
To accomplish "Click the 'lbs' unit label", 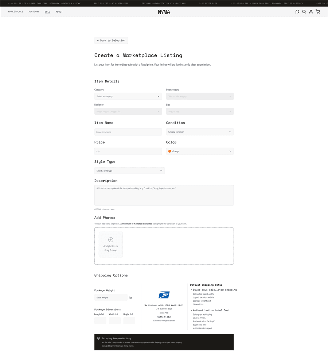I will coord(130,298).
